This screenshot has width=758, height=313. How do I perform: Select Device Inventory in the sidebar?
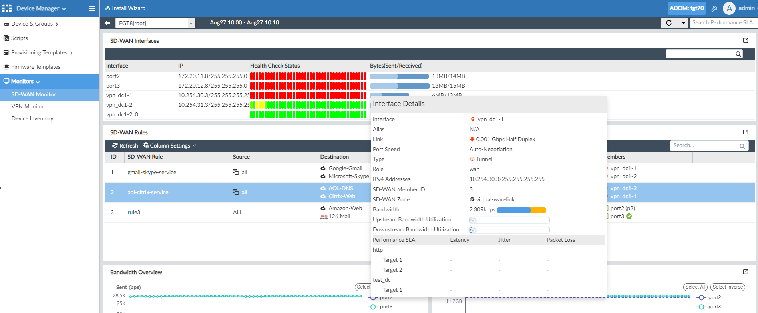click(x=32, y=118)
